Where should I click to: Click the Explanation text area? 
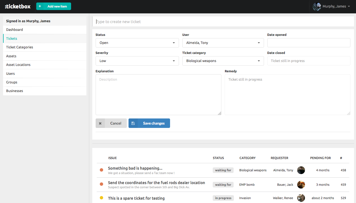pos(158,95)
